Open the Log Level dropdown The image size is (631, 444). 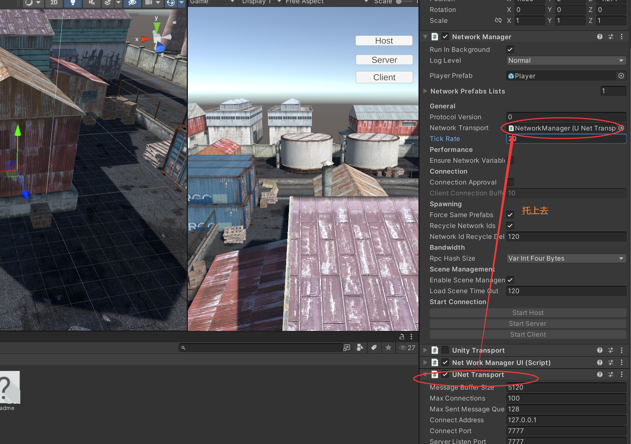566,61
